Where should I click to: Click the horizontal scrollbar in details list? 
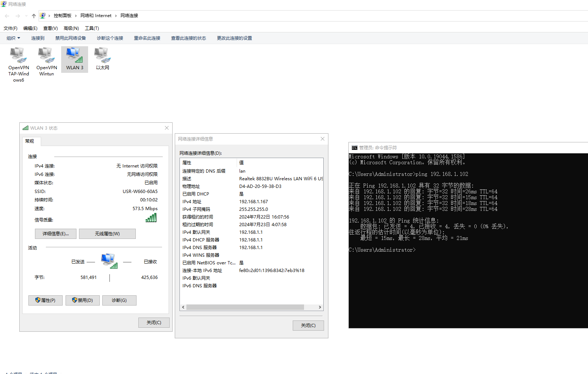(245, 307)
